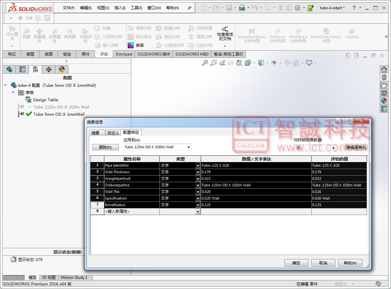Screen dimensions: 391x289
Task: Click the Zoom to Area icon
Action: (214, 63)
